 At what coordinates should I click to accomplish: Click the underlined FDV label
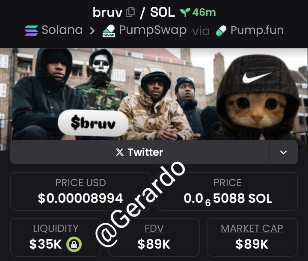click(154, 228)
